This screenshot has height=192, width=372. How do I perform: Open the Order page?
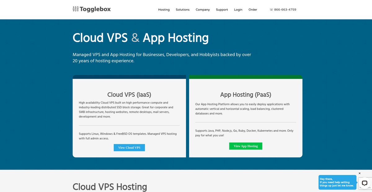point(253,10)
